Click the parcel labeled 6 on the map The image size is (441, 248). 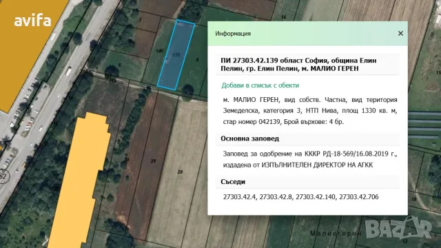tap(119, 65)
